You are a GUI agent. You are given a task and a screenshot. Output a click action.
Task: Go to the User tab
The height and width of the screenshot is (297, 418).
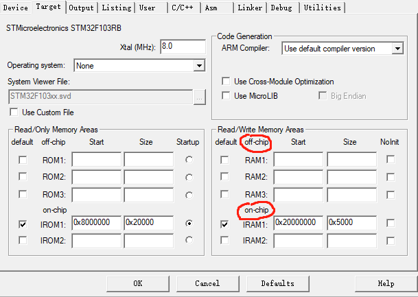coord(151,8)
